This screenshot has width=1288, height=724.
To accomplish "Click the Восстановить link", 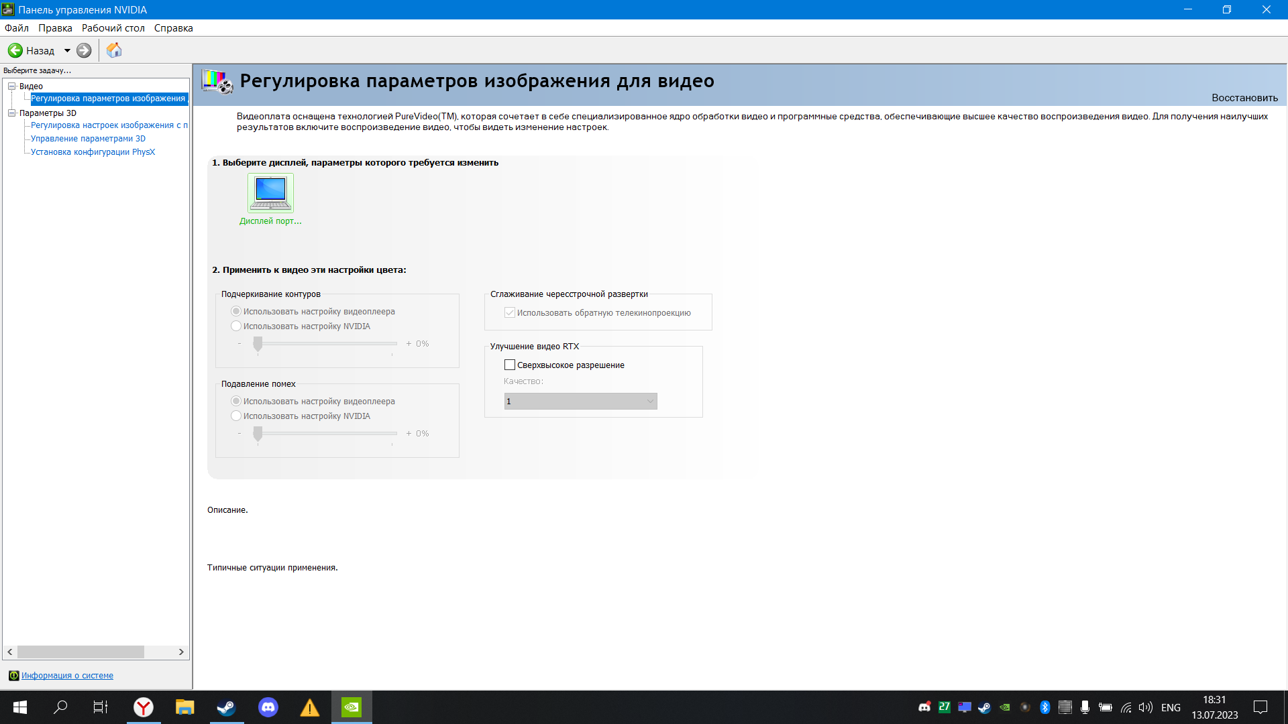I will click(1244, 98).
